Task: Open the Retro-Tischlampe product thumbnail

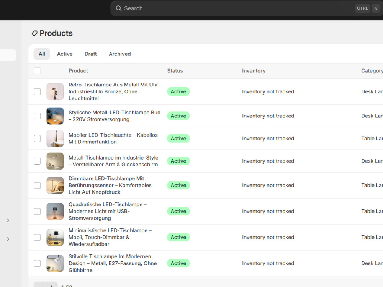Action: [x=55, y=91]
